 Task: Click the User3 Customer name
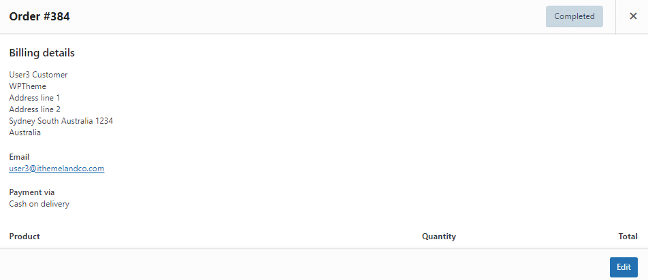tap(38, 75)
